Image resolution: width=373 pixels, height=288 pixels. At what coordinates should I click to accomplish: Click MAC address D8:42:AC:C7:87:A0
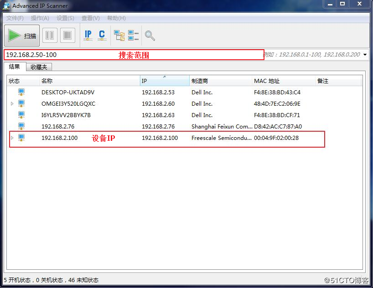click(278, 127)
